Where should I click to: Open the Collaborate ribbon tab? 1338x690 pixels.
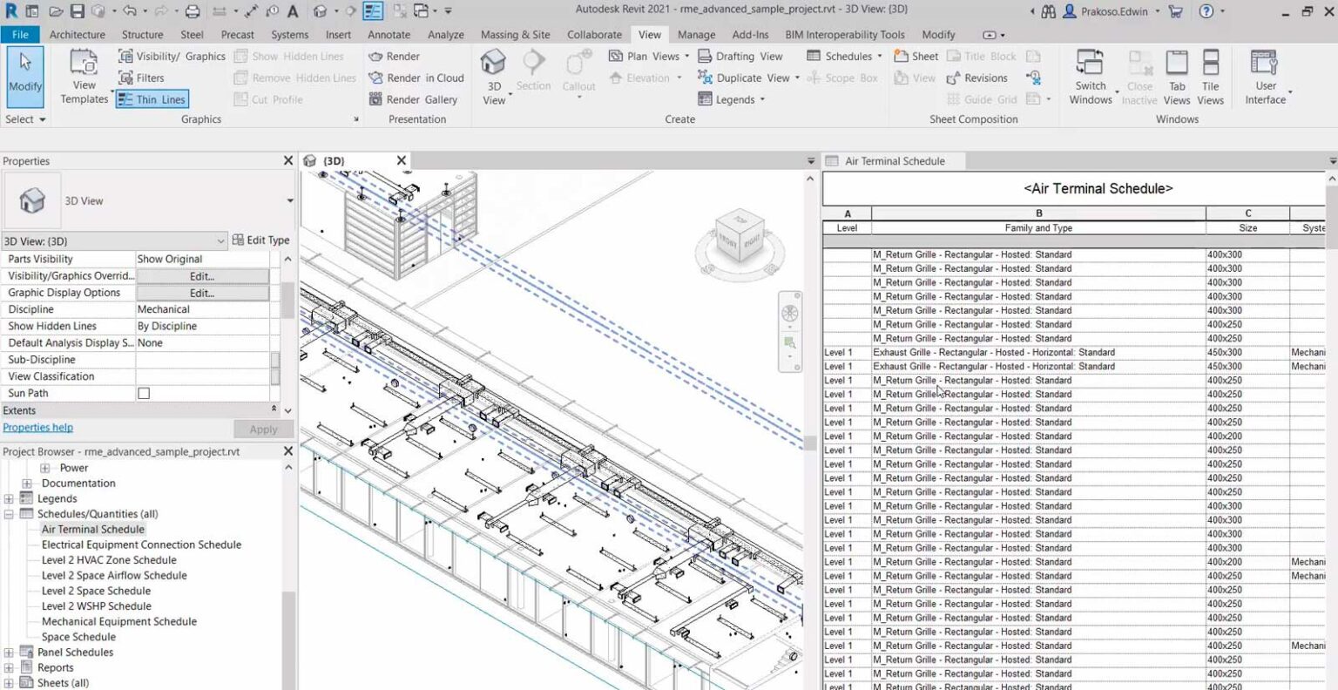(x=594, y=35)
